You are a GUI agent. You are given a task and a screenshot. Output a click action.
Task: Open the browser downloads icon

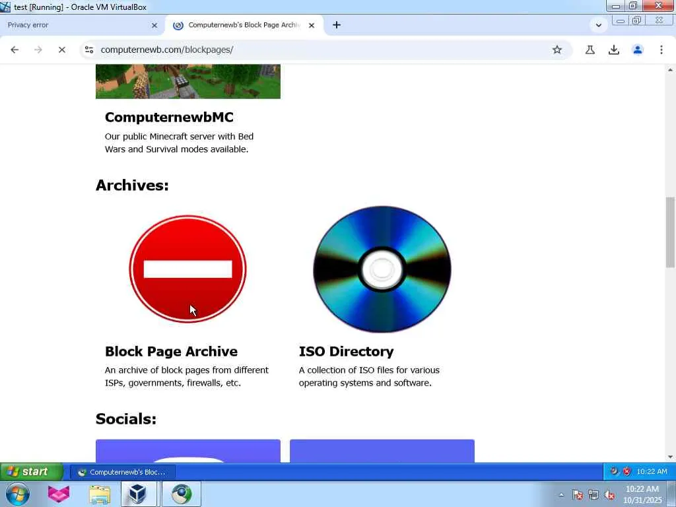click(613, 50)
